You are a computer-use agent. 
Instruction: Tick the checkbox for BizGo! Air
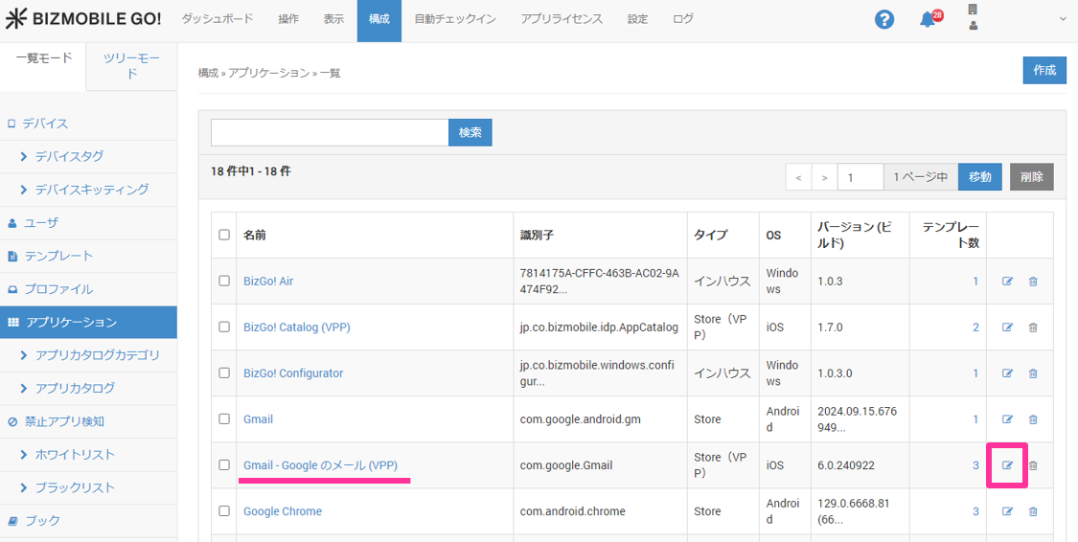[x=224, y=282]
